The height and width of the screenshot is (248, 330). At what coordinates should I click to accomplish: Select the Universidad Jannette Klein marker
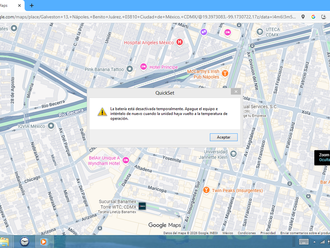tap(233, 154)
